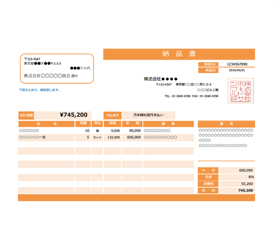This screenshot has height=235, width=273.
Task: Click recipient name 株式会社○○○○○商会 御中
Action: [51, 76]
